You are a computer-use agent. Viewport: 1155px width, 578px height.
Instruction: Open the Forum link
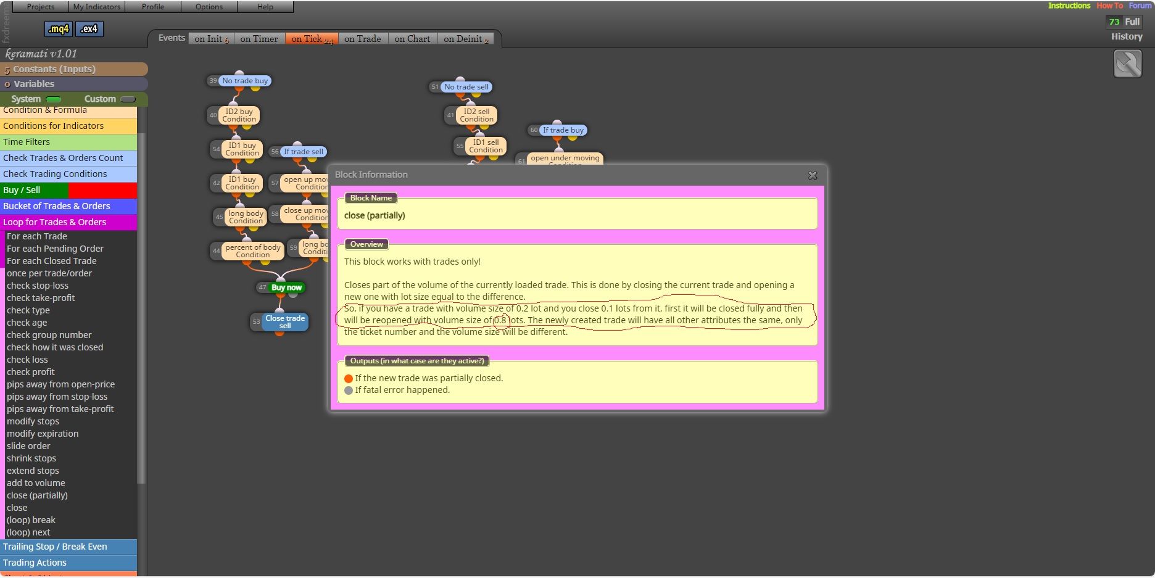pyautogui.click(x=1140, y=6)
